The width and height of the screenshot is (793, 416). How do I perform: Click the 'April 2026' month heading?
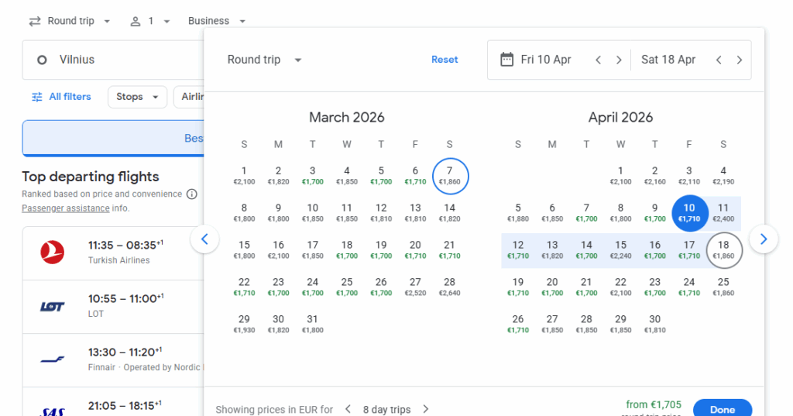pyautogui.click(x=620, y=118)
